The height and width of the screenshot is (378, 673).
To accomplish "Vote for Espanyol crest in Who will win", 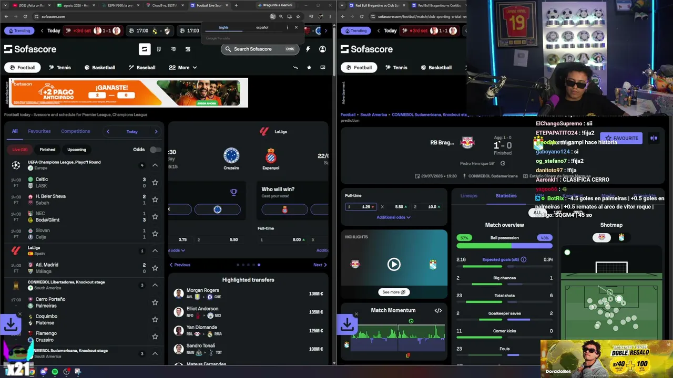I will coord(284,209).
